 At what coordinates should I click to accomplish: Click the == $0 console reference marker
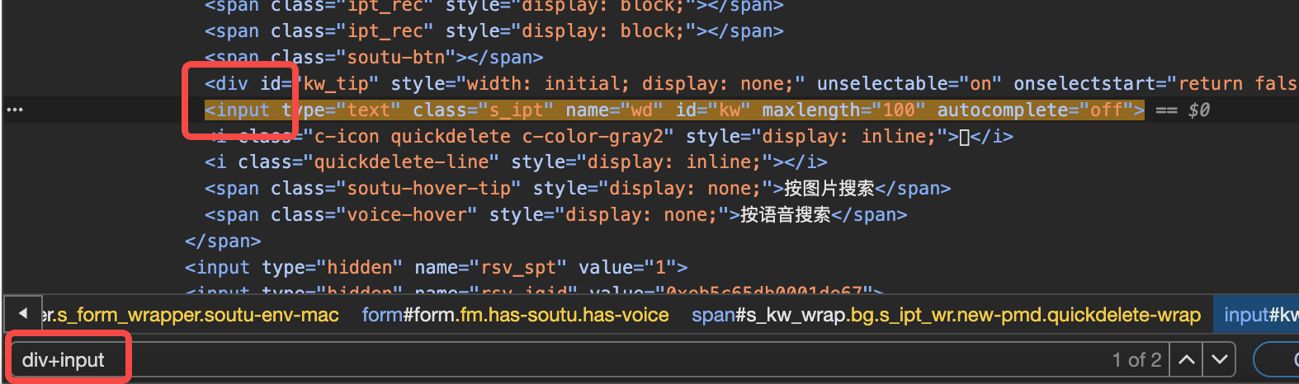point(1183,110)
